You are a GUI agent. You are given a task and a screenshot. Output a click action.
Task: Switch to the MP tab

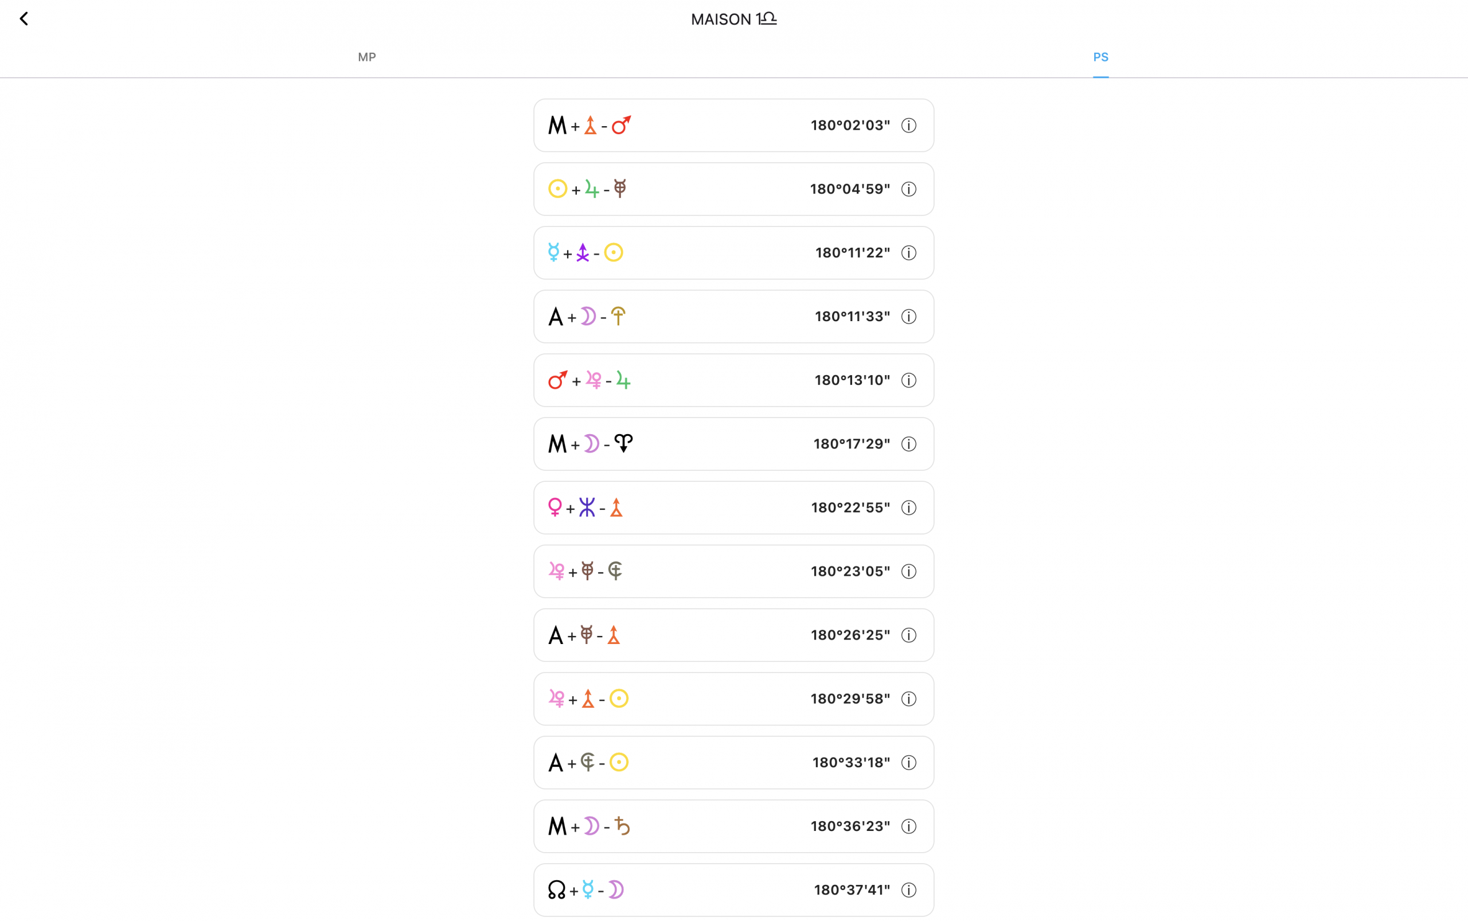tap(366, 57)
